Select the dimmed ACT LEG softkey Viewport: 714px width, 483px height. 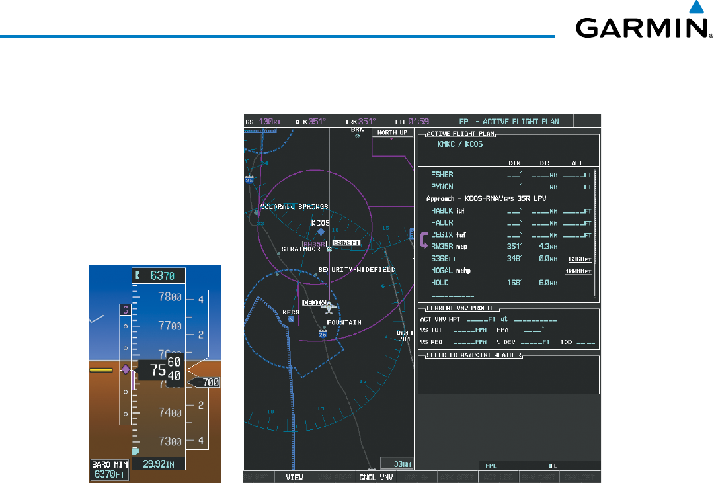click(x=497, y=478)
